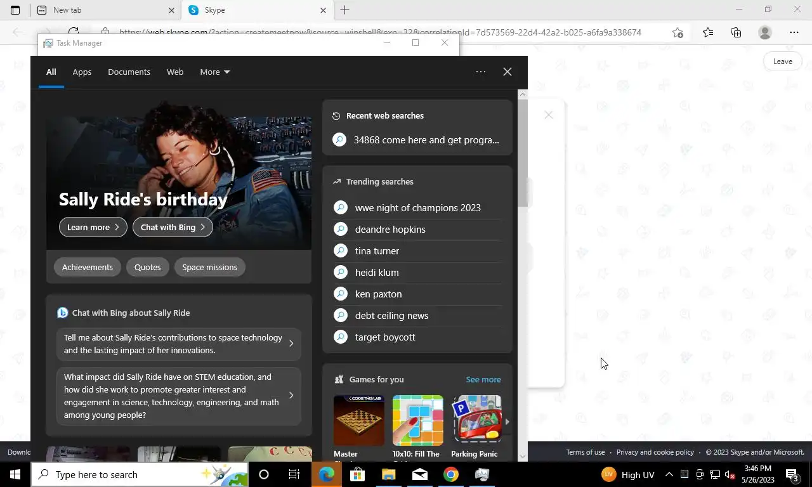Open recent search 34868 come here
812x487 pixels.
(417, 140)
